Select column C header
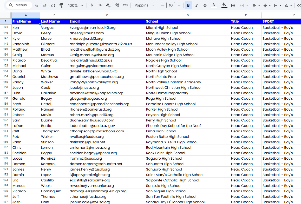Screen dimensions: 301x204 coord(107,15)
